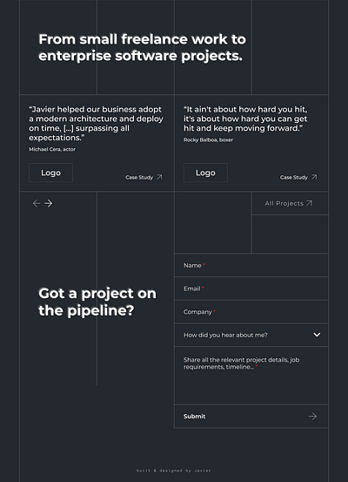The image size is (348, 482).
Task: Click the left arrow for previous testimonial
Action: [37, 203]
